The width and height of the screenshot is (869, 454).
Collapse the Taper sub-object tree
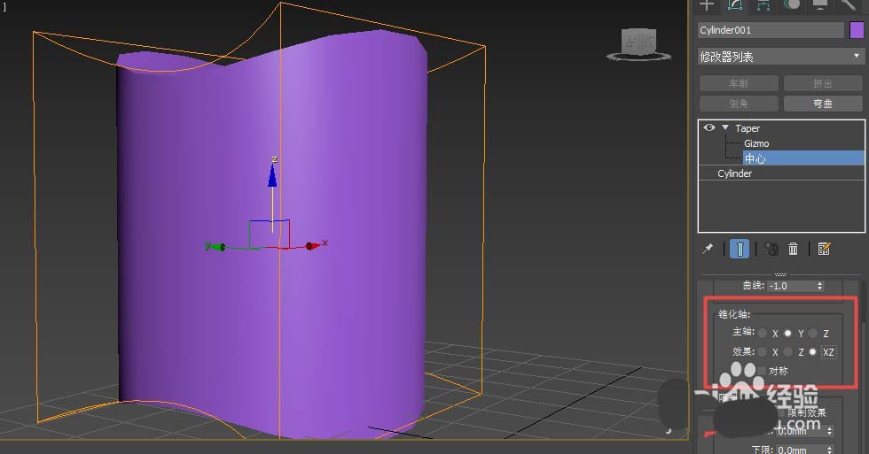click(x=725, y=127)
